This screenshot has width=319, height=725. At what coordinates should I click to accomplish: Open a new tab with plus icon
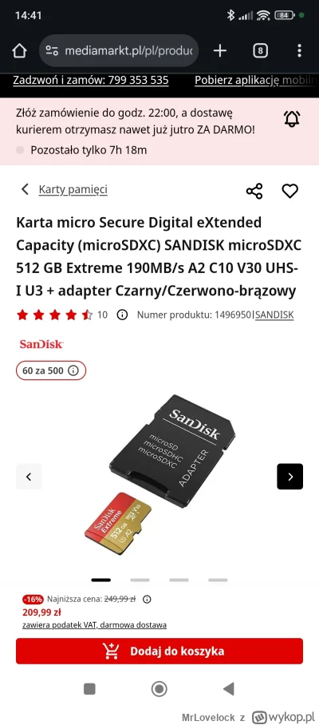(220, 51)
